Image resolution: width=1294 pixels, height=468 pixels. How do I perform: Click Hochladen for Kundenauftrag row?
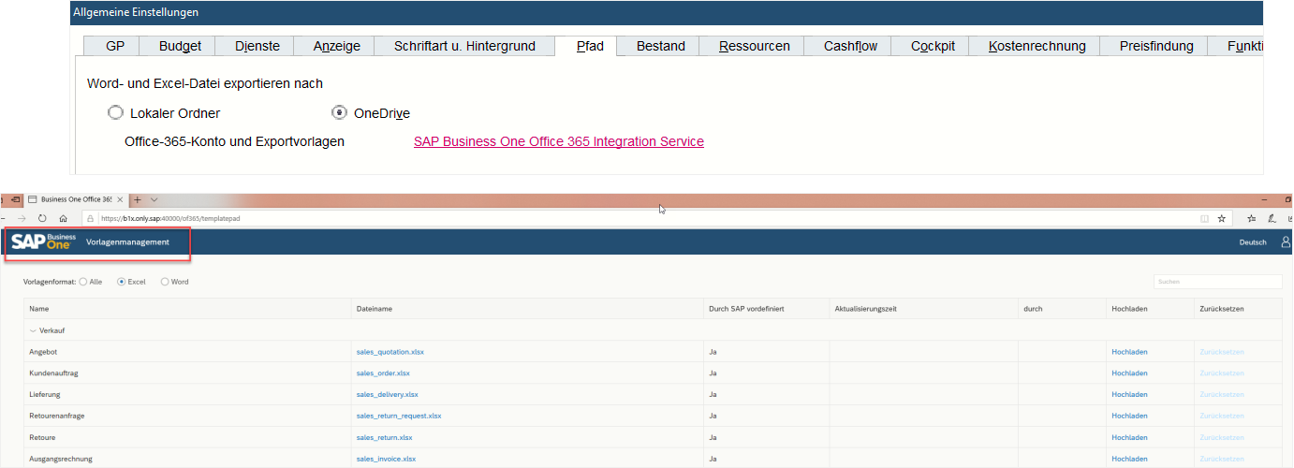click(x=1129, y=373)
